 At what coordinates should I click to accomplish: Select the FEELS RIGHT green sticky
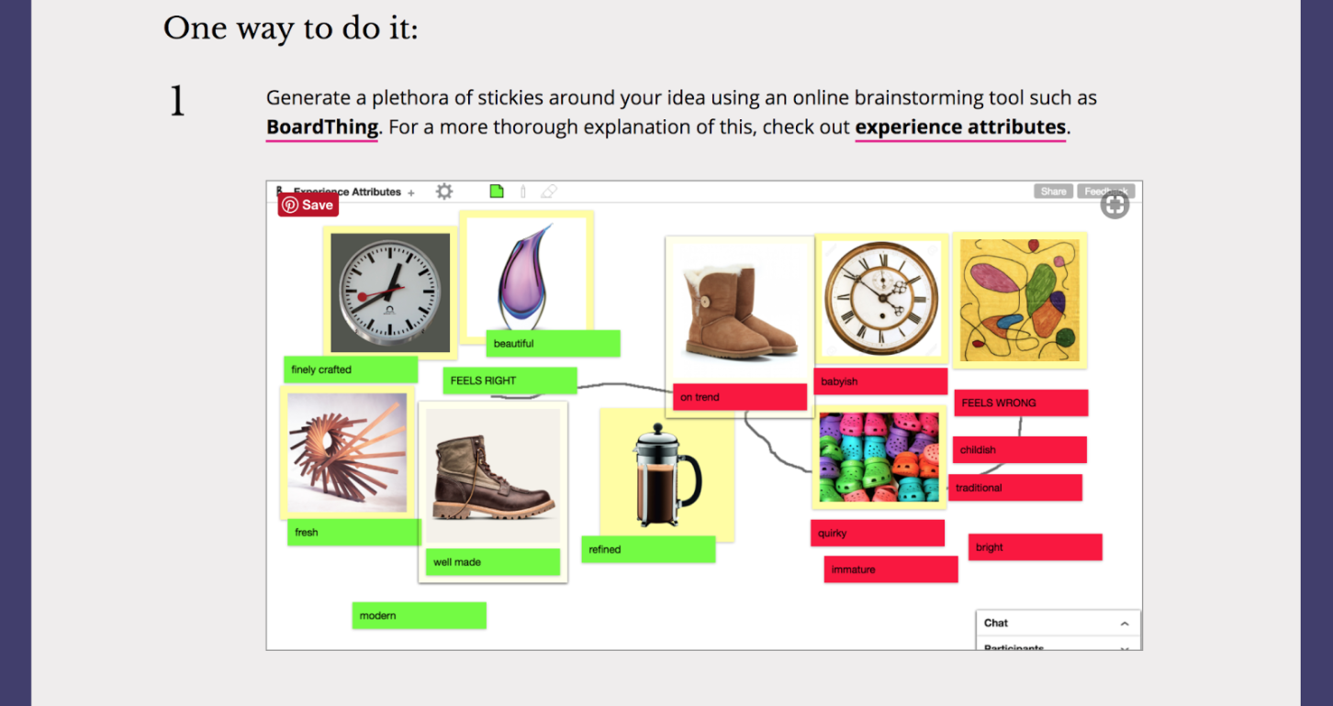pyautogui.click(x=510, y=381)
